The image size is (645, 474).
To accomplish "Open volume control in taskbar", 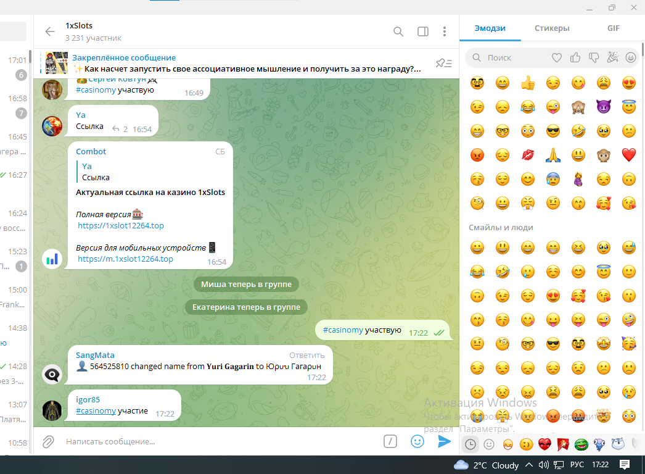I will 543,465.
